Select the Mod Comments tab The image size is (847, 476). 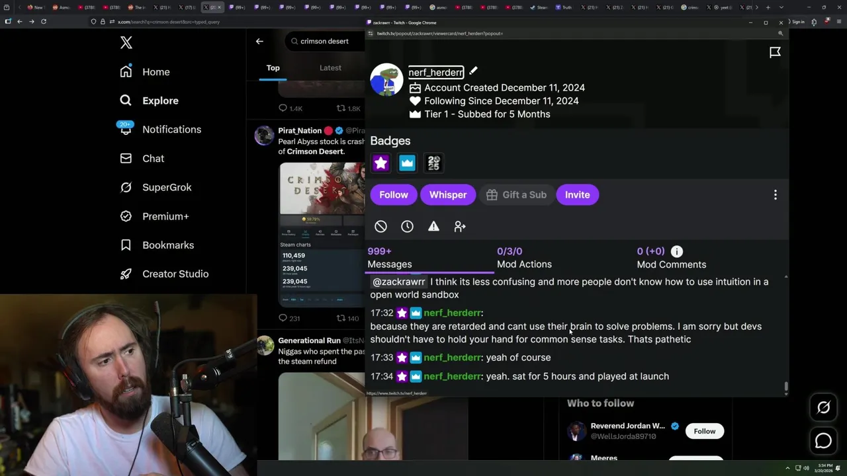pos(672,258)
